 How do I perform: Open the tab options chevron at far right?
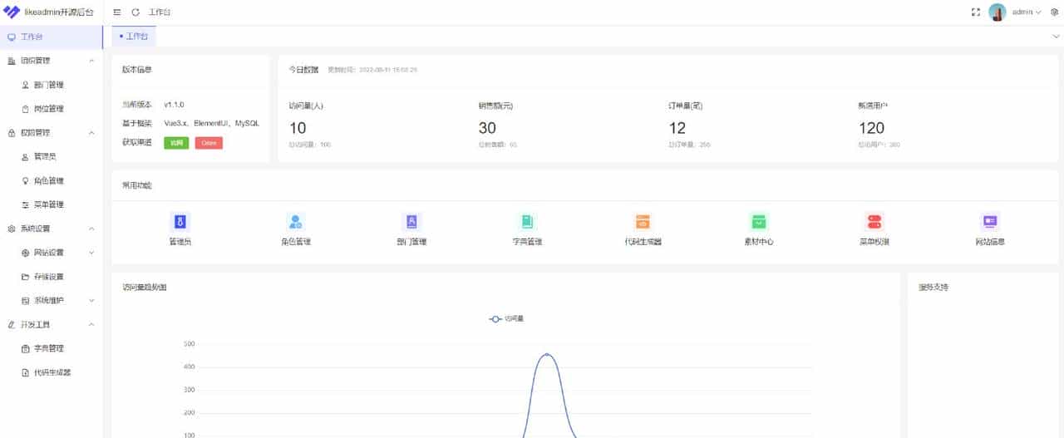coord(1057,37)
